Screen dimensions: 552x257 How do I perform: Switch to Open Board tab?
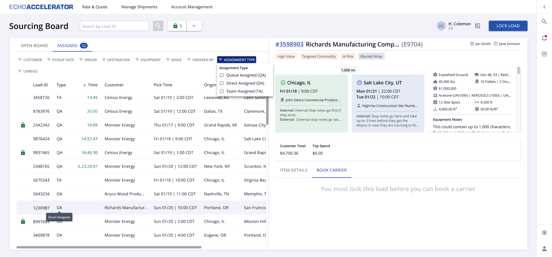click(34, 46)
